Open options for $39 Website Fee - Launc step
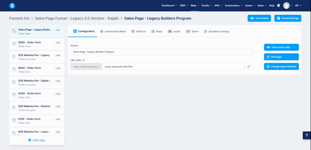Viewport: 311px width, 150px height. [x=58, y=132]
